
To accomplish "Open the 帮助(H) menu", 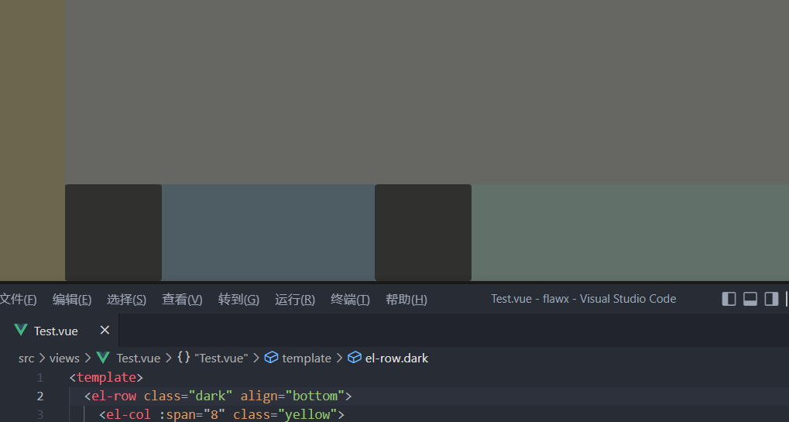I will 406,300.
